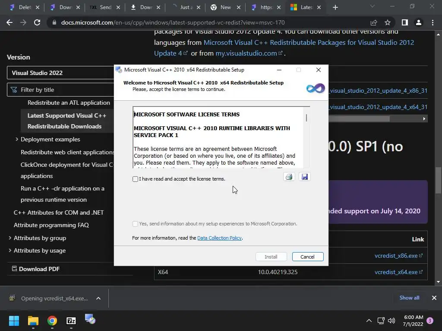Click the Download PDF button
The height and width of the screenshot is (331, 442).
35,269
